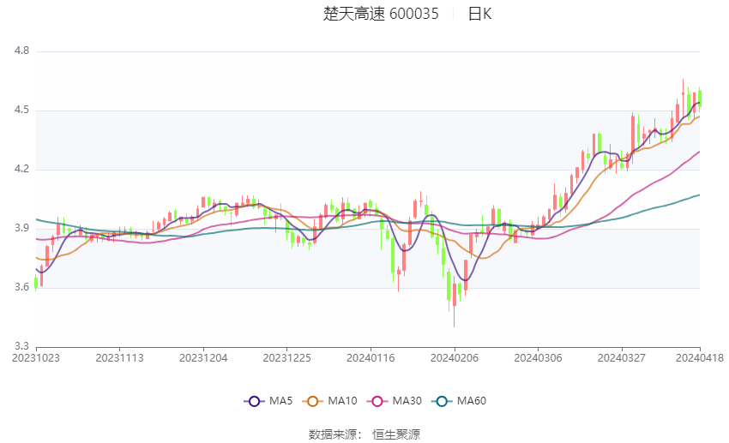Screen dimensions: 729x443
Task: Click the 20231225 x-axis date label
Action: pyautogui.click(x=286, y=358)
